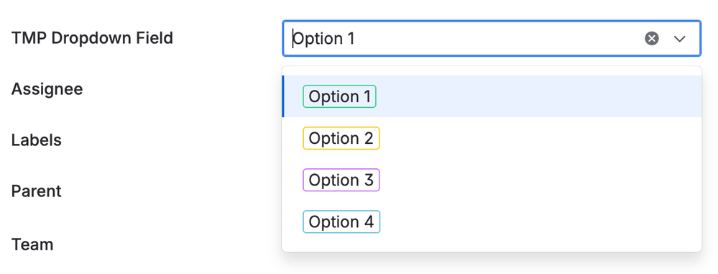Select Option 4 list entry
Image resolution: width=718 pixels, height=274 pixels.
coord(492,222)
